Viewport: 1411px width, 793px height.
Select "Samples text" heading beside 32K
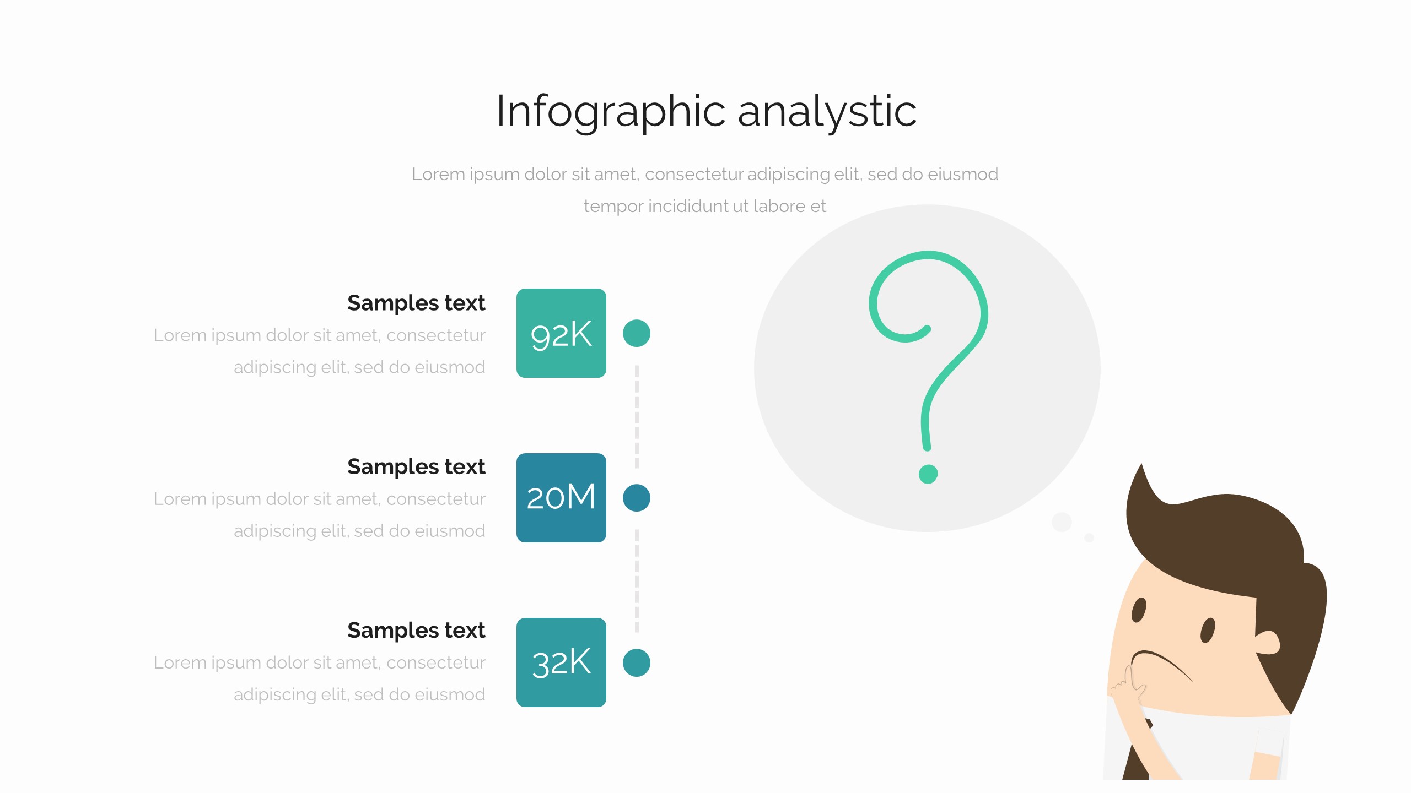click(416, 630)
